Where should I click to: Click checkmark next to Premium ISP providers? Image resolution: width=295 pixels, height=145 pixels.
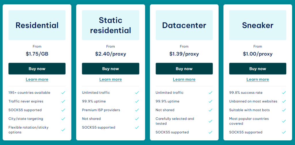point(137,110)
